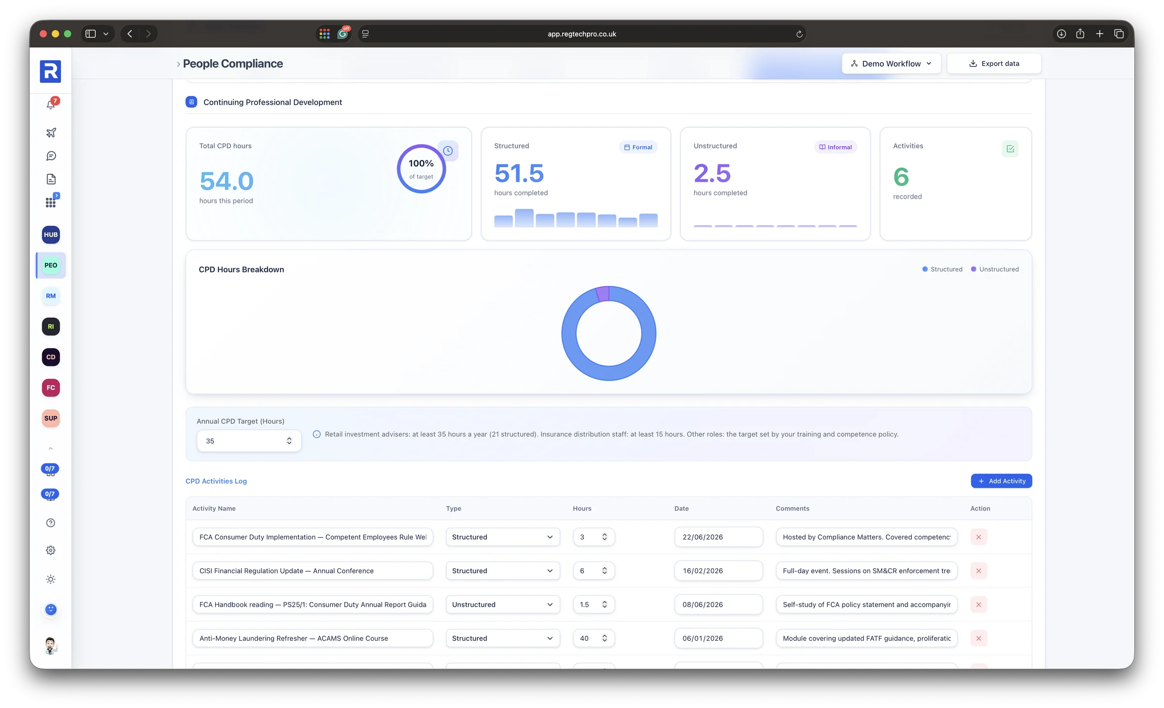The image size is (1164, 708).
Task: Click the Formal badge on Structured card
Action: pos(638,147)
